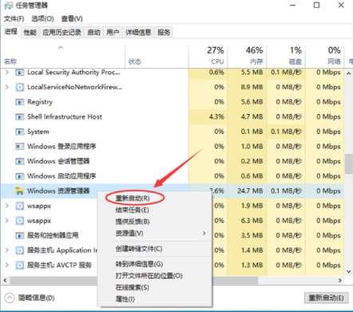
Task: Open the 资源值(V) submenu arrow
Action: coord(204,233)
